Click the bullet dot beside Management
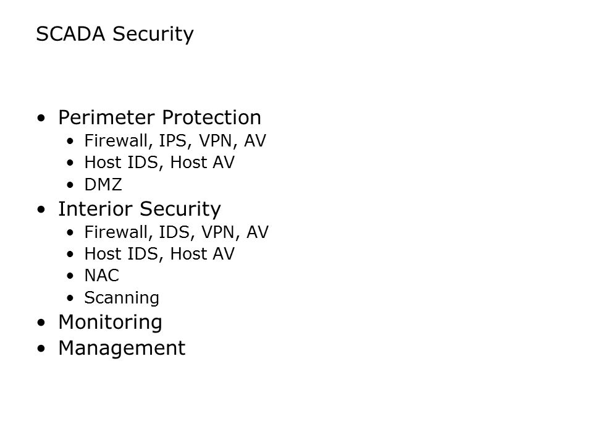The height and width of the screenshot is (445, 593). click(41, 349)
